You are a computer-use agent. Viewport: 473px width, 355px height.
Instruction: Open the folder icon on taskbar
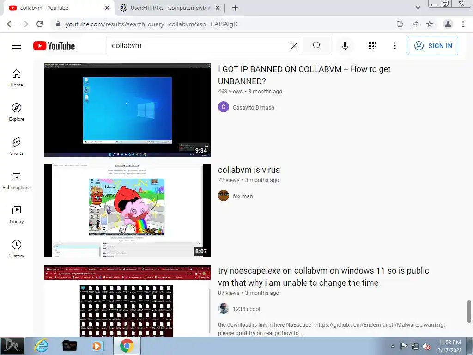pyautogui.click(x=69, y=346)
